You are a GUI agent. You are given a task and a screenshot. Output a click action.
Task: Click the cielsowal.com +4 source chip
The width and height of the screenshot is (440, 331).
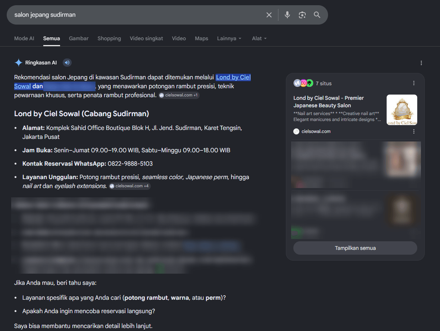(x=130, y=186)
